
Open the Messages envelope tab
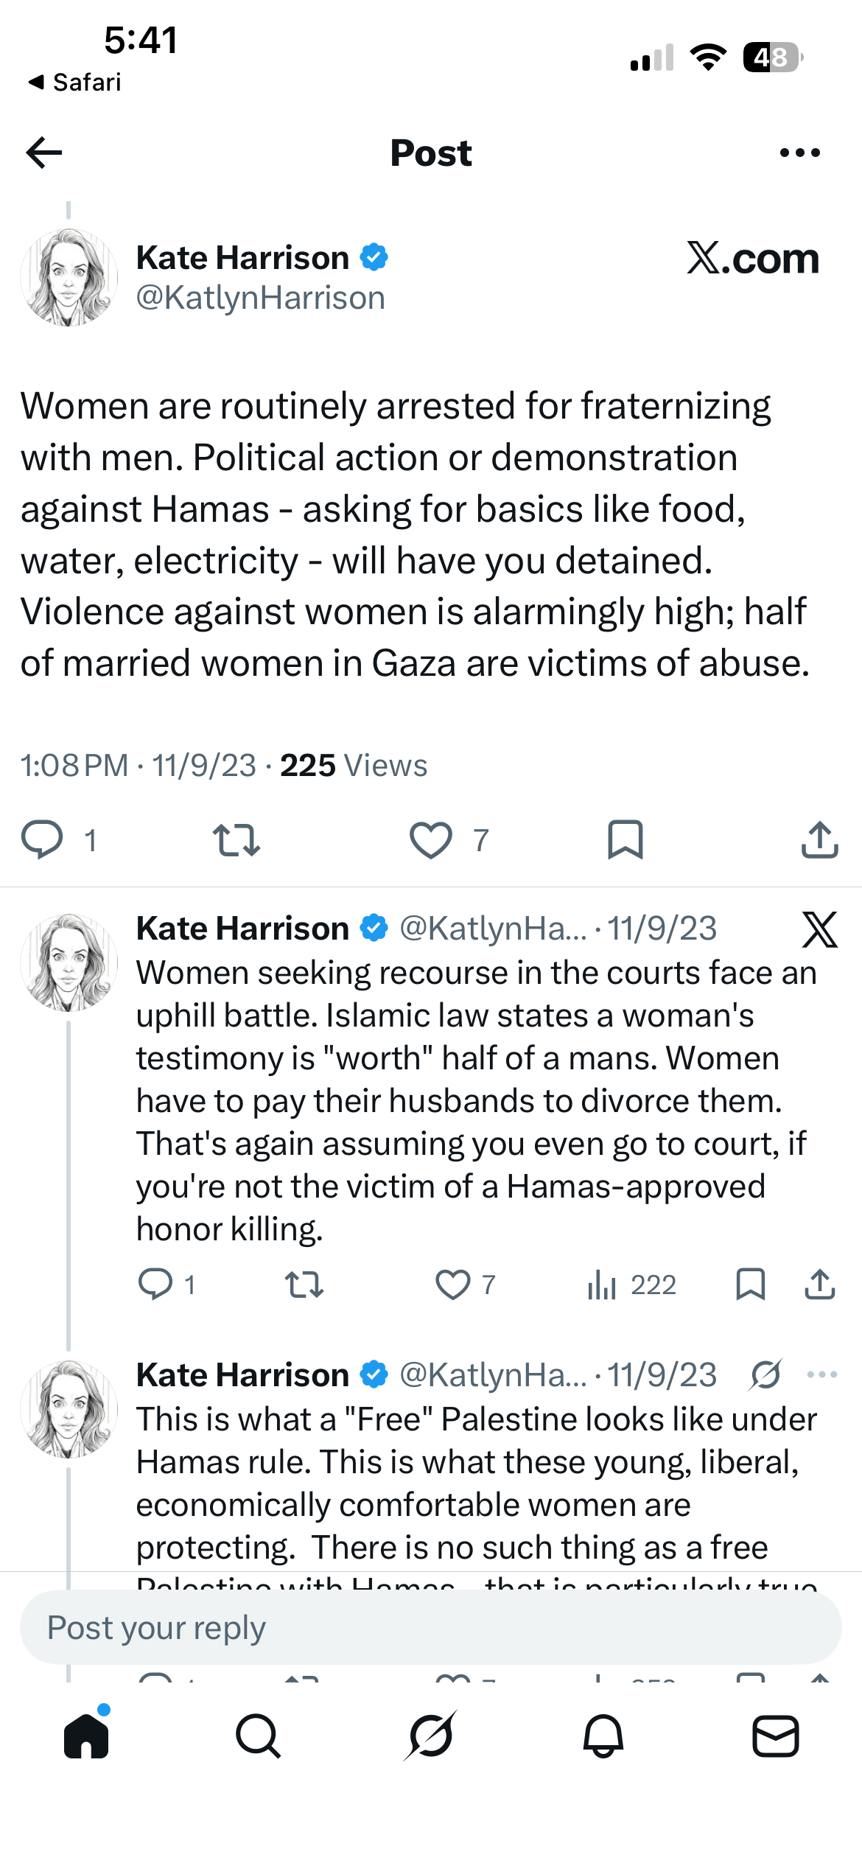(x=776, y=1736)
